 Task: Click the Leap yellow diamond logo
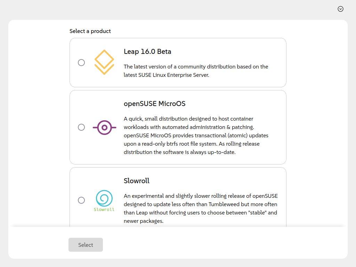point(104,62)
